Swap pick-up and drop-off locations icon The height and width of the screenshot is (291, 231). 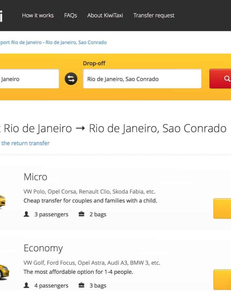coord(71,79)
